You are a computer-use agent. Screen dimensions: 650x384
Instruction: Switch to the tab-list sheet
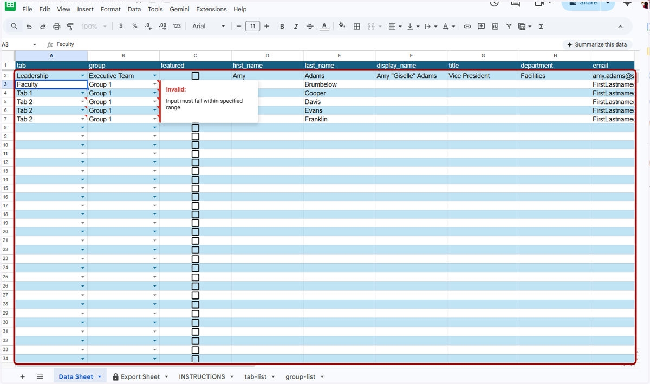coord(256,376)
